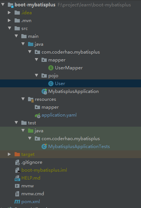Screen dimensions: 141x208
Task: Click the test com.coderhao.mybatisplus package icon
Action: click(x=37, y=139)
